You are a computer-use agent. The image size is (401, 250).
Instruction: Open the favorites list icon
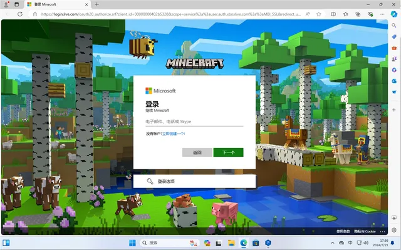pyautogui.click(x=345, y=14)
